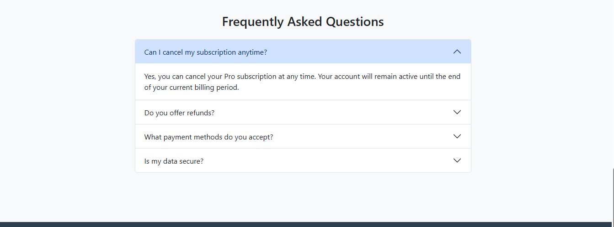The image size is (614, 227).
Task: Collapse Can I cancel my subscription anytime header
Action: tap(205, 52)
